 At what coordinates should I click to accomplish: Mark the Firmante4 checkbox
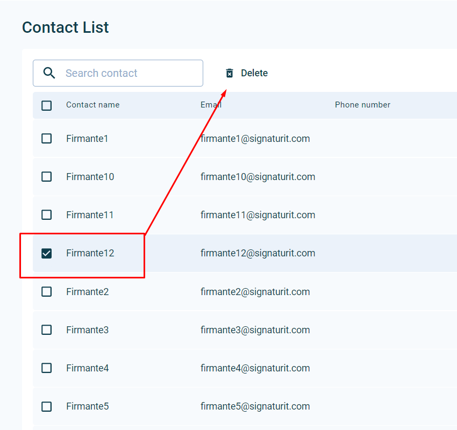47,368
